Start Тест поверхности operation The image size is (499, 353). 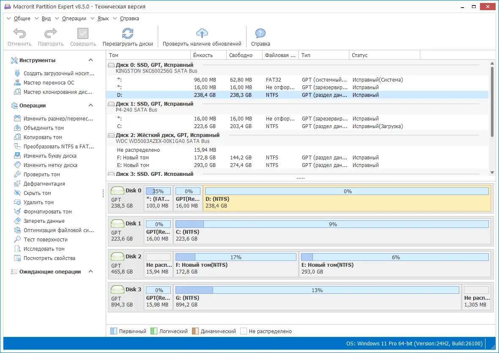point(46,239)
